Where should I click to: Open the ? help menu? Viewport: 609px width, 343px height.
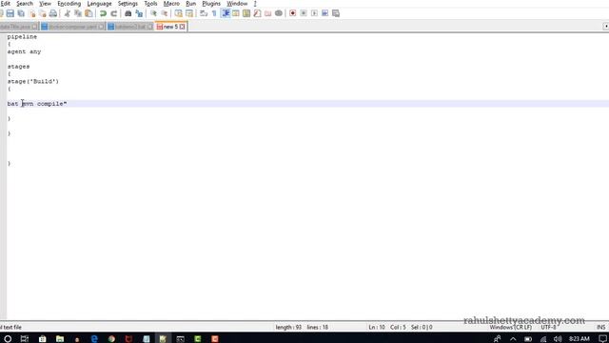tap(255, 4)
